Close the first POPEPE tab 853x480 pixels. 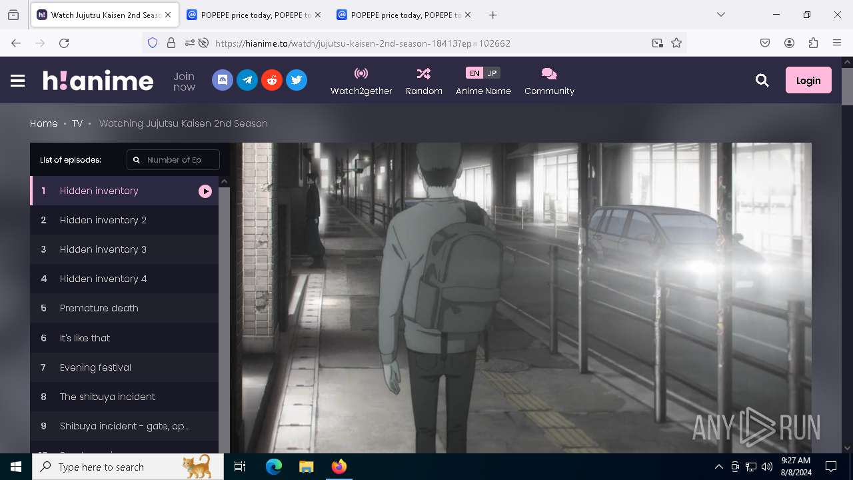click(x=318, y=15)
